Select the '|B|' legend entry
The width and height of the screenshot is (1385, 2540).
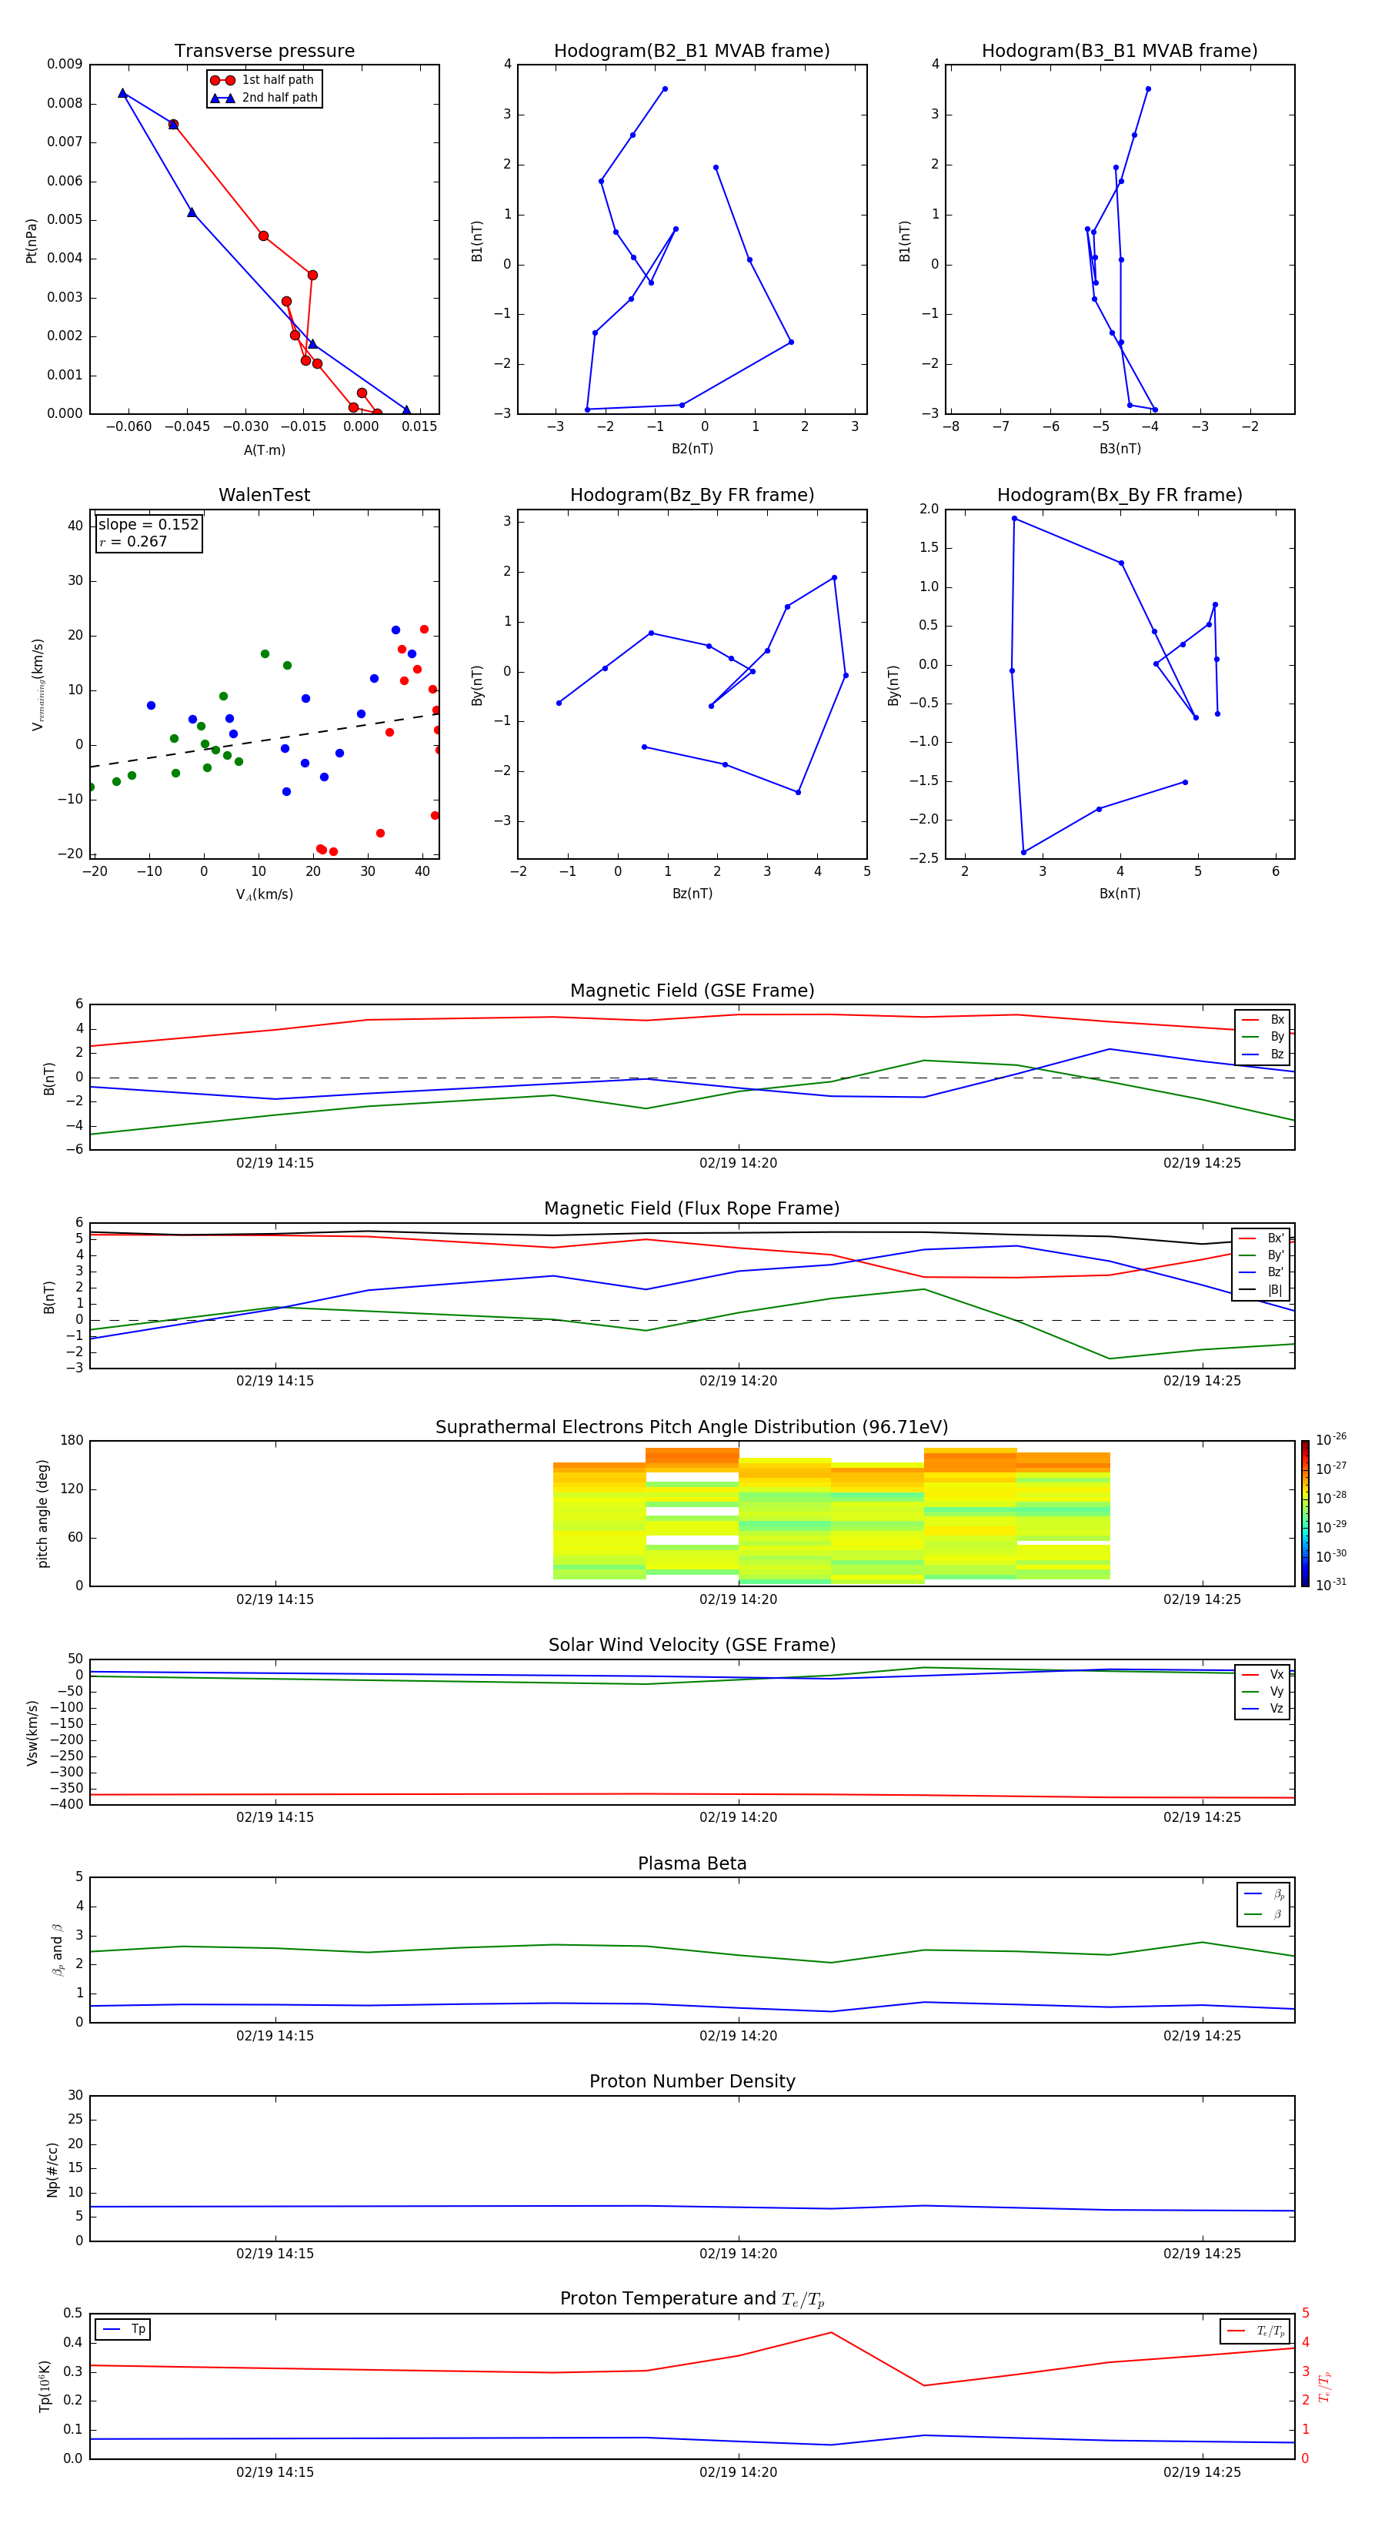pyautogui.click(x=1262, y=1290)
